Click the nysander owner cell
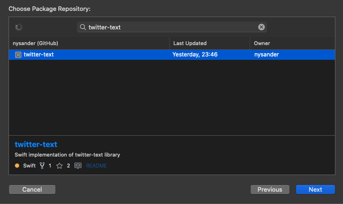The image size is (343, 204). pyautogui.click(x=266, y=55)
